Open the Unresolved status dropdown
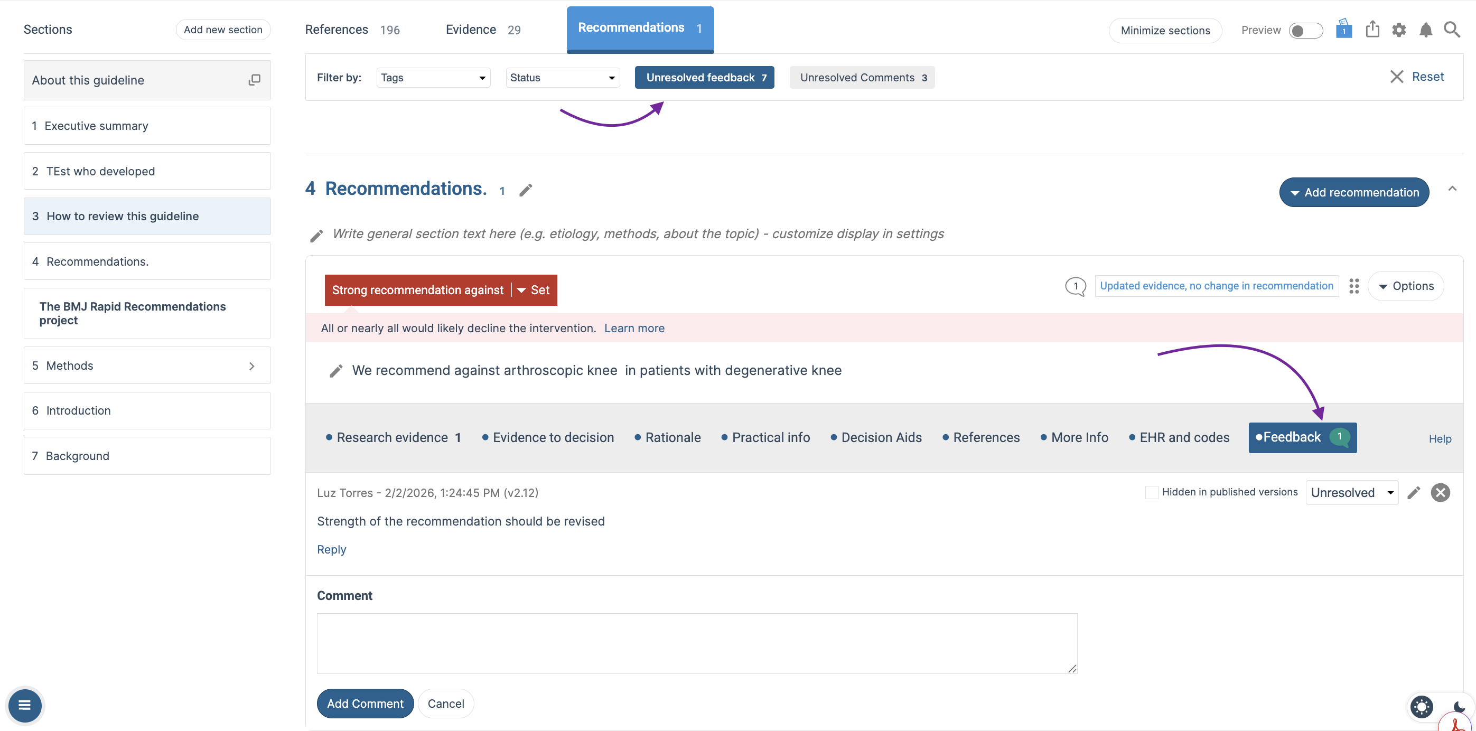 click(x=1352, y=493)
